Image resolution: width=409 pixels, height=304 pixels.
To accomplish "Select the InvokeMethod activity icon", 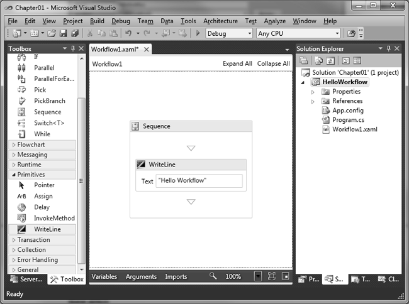I will [x=21, y=218].
